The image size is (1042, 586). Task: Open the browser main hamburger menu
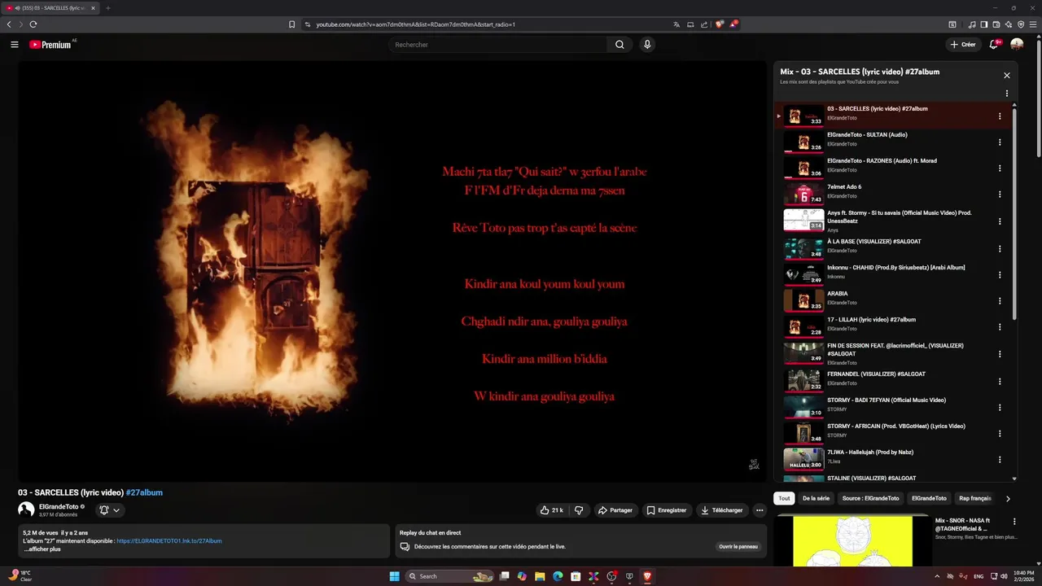(1032, 24)
